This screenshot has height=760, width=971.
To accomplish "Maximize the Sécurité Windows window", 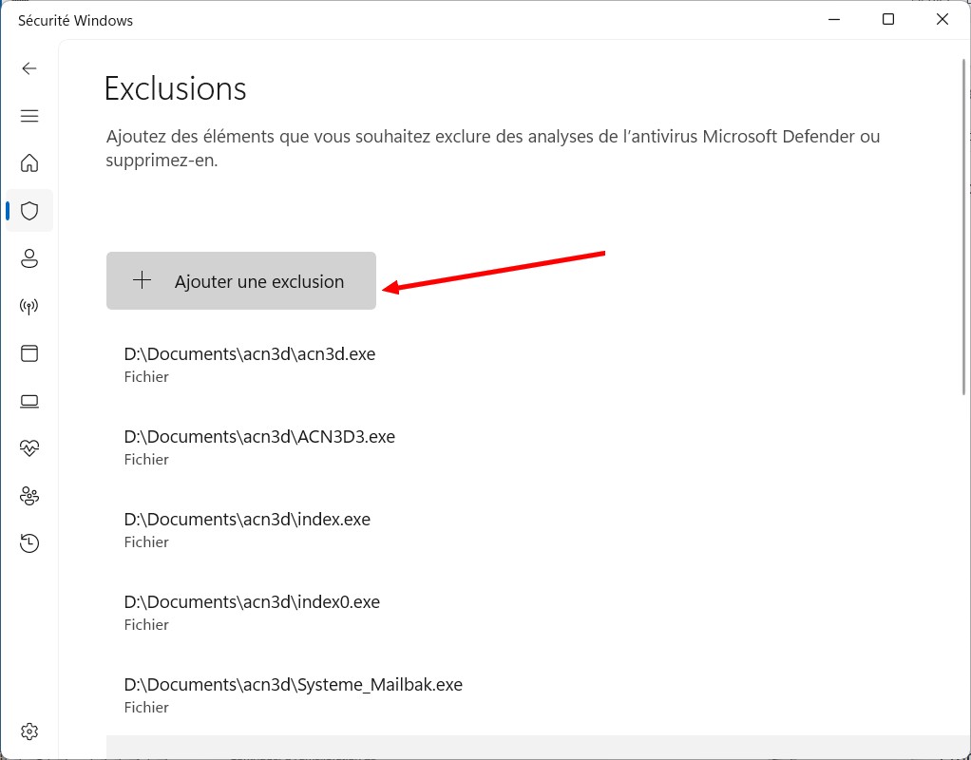I will 887,20.
